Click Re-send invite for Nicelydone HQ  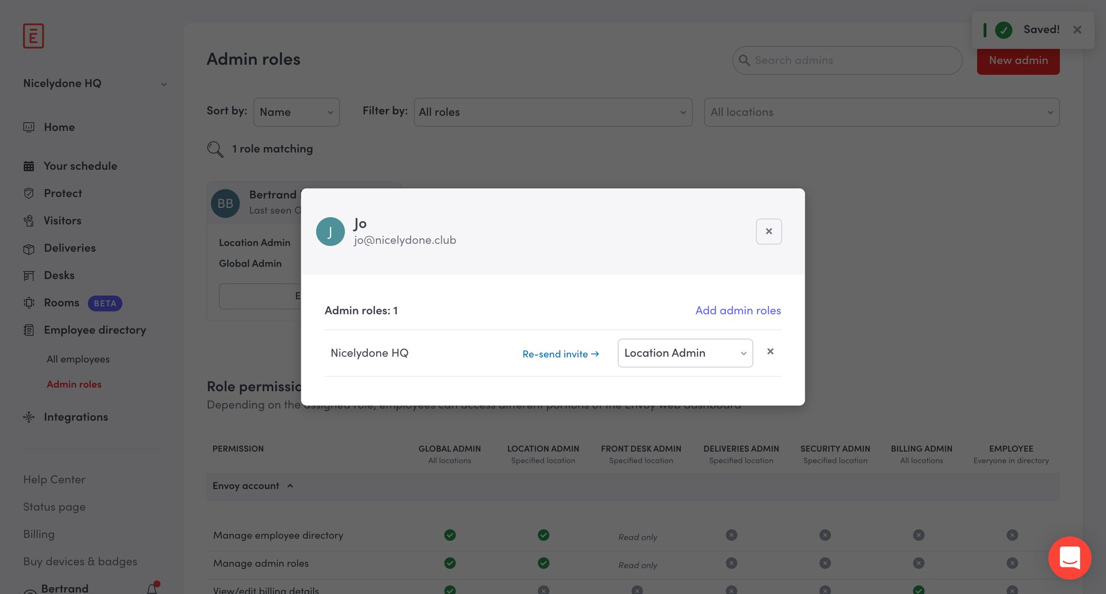(559, 354)
